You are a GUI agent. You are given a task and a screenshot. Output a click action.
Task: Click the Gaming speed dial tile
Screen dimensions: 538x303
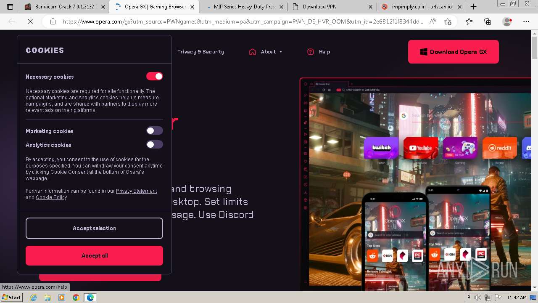460,148
